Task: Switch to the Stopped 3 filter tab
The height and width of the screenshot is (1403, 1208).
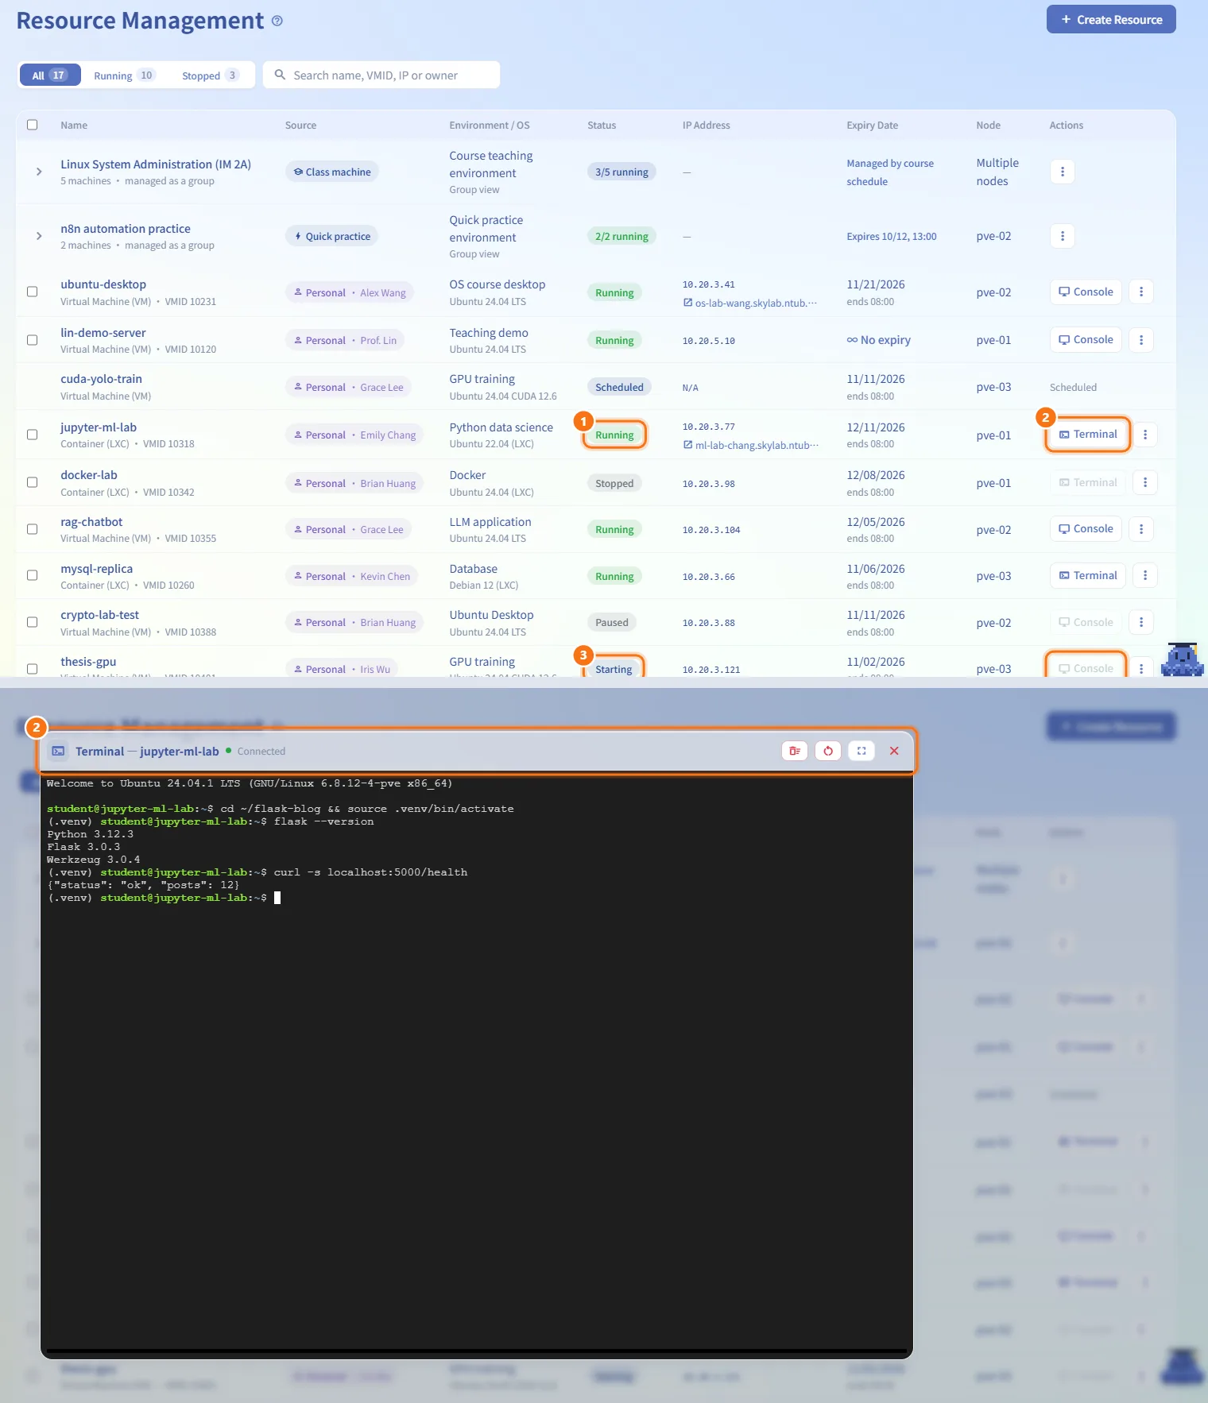Action: point(210,75)
